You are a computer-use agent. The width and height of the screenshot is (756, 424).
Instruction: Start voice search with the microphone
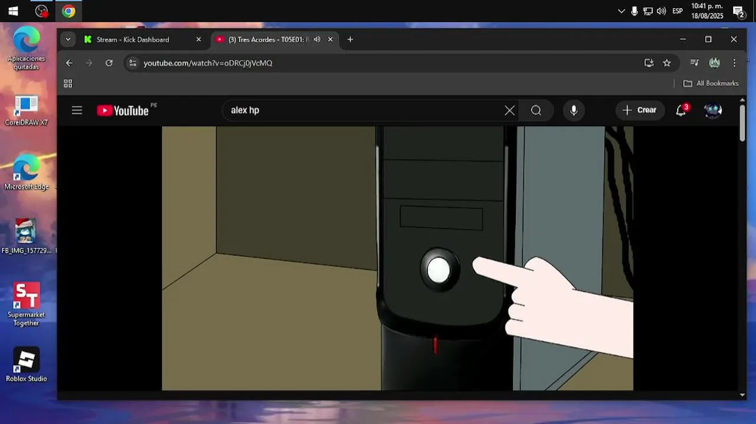point(573,110)
